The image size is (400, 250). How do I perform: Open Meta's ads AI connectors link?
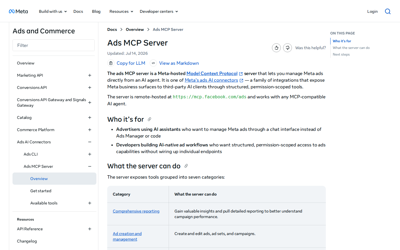pos(211,80)
